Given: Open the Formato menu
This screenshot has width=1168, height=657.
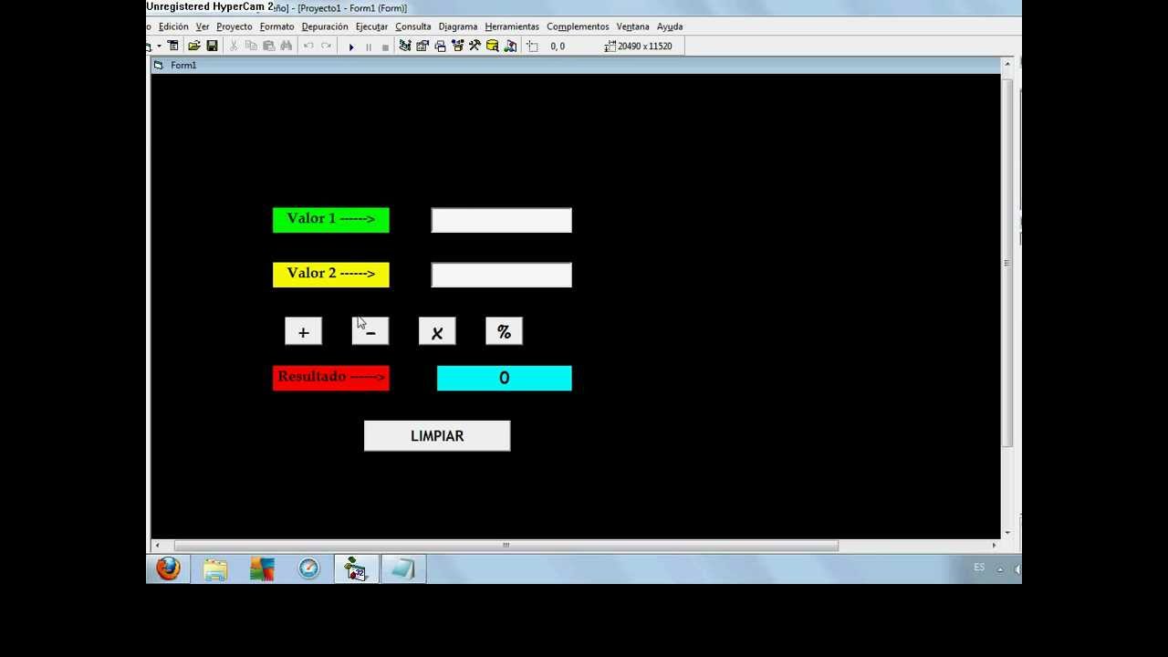Looking at the screenshot, I should point(276,26).
